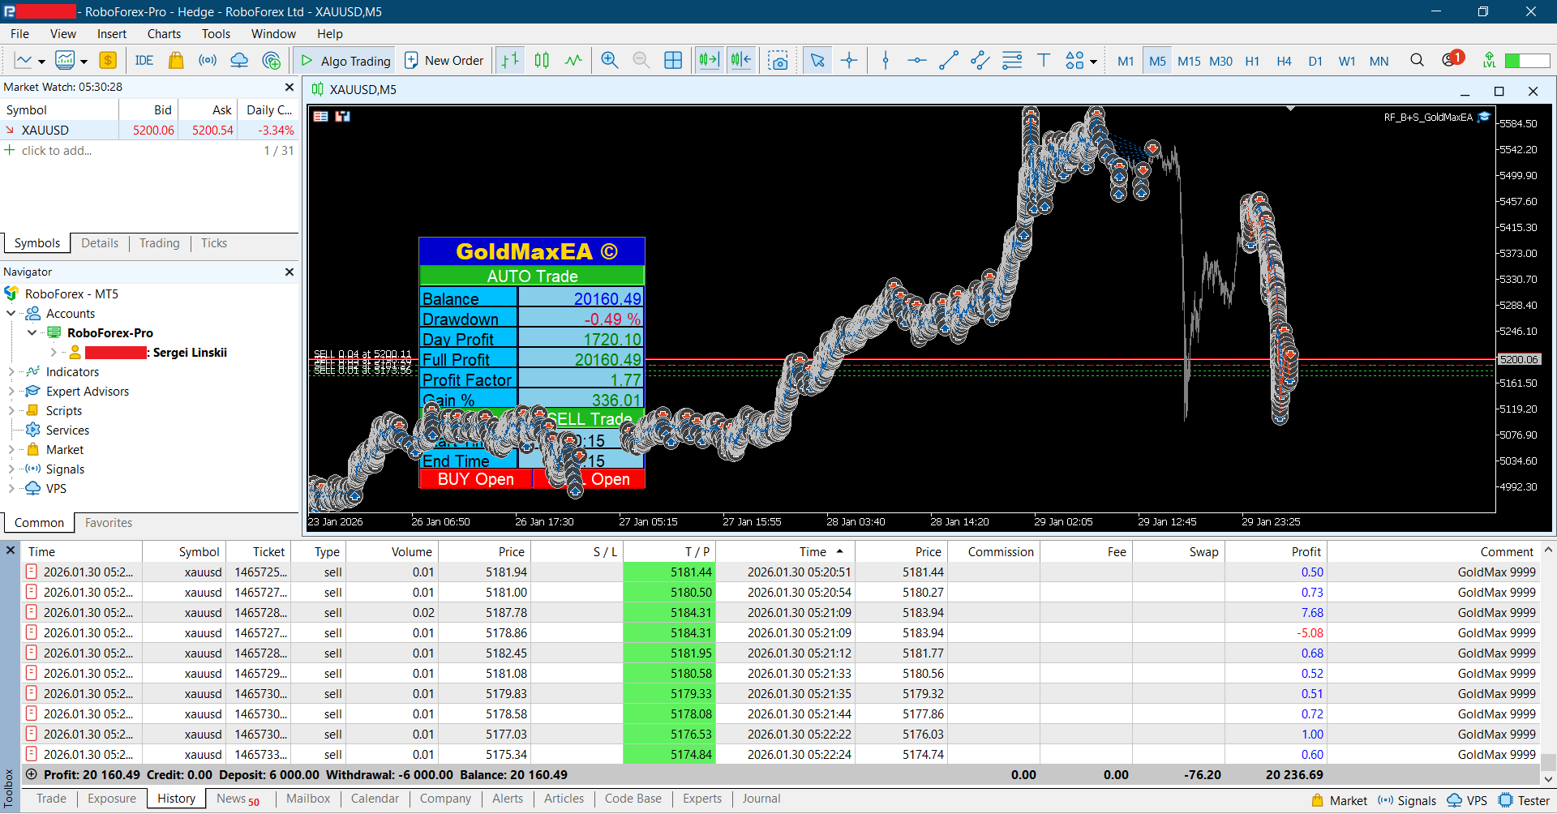
Task: Click the Signals broadcast icon in toolbar
Action: (x=208, y=60)
